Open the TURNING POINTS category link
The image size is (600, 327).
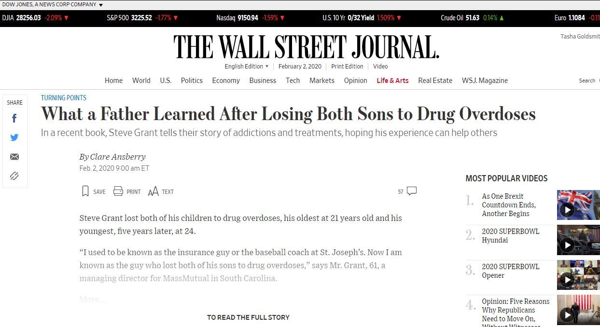click(x=64, y=98)
